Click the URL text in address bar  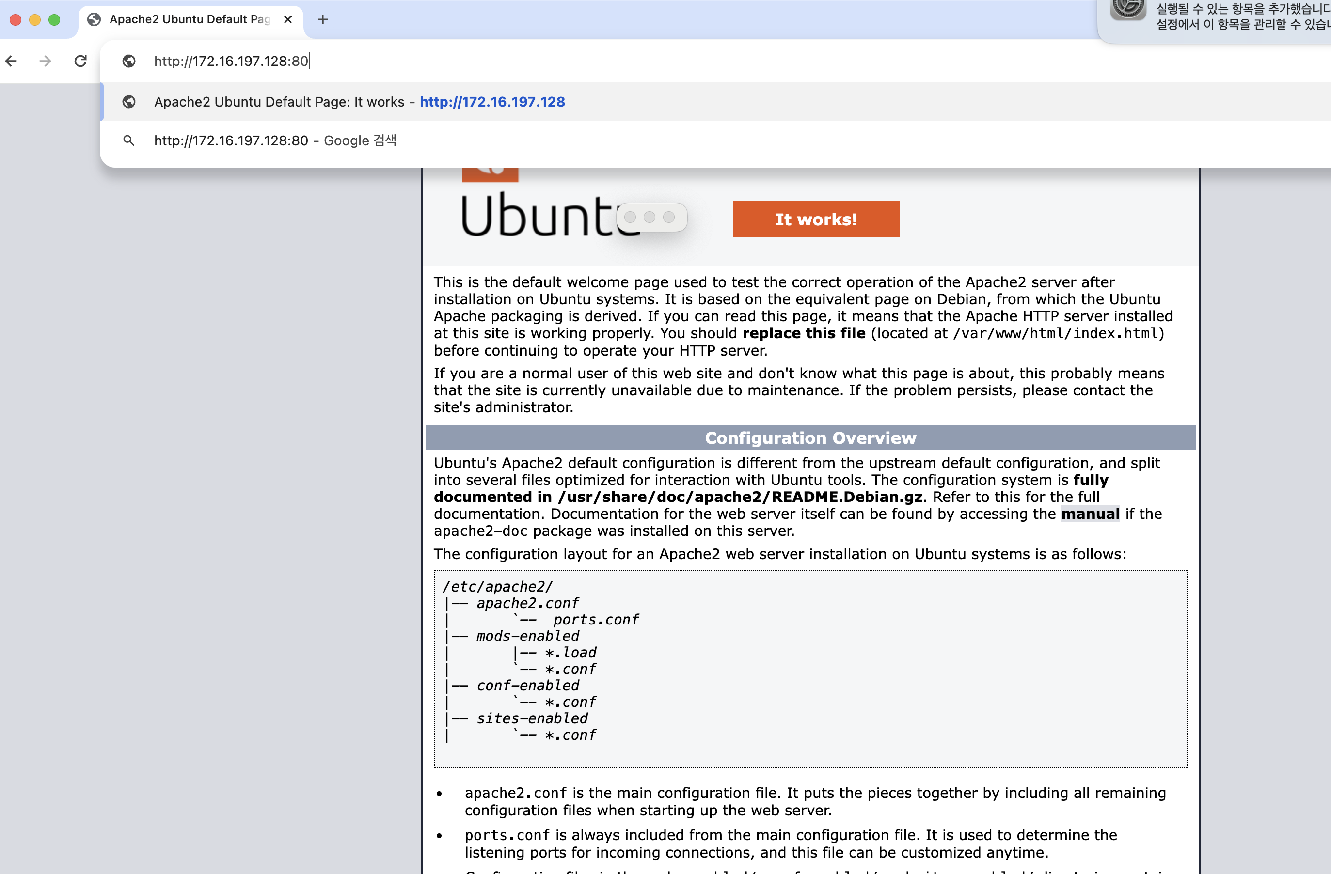point(231,61)
